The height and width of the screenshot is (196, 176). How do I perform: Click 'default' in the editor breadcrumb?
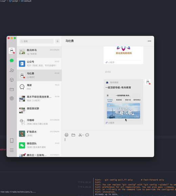click(28, 1)
